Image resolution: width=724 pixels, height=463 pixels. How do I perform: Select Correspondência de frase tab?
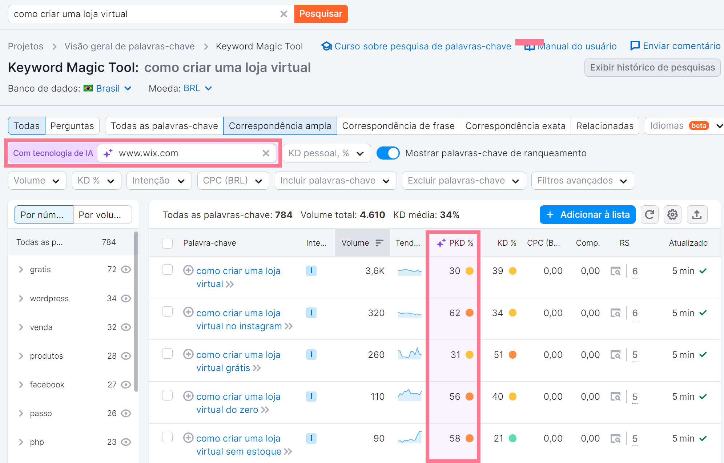pyautogui.click(x=398, y=126)
